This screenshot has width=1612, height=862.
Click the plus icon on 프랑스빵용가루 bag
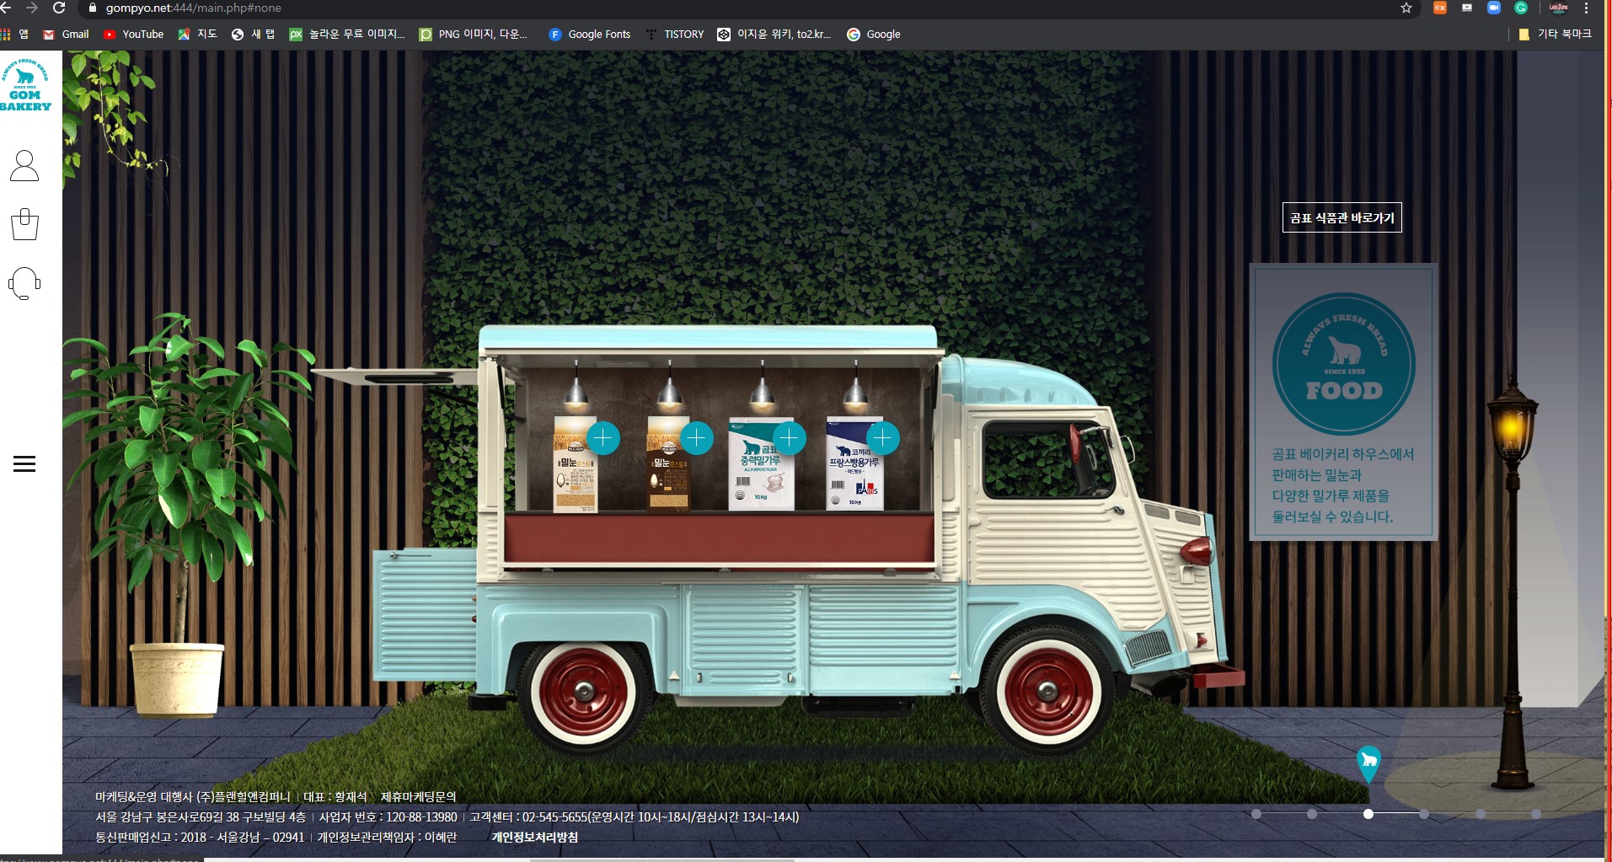[882, 437]
